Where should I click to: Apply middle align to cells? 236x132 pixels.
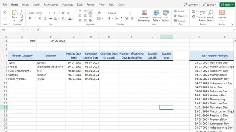[85, 11]
